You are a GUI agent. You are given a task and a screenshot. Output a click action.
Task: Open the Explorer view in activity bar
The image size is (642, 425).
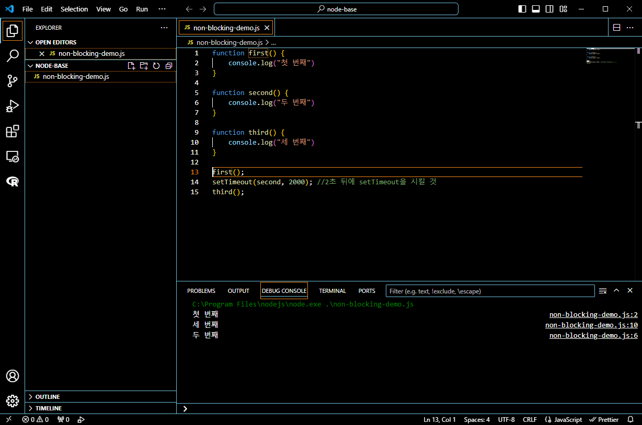point(13,31)
